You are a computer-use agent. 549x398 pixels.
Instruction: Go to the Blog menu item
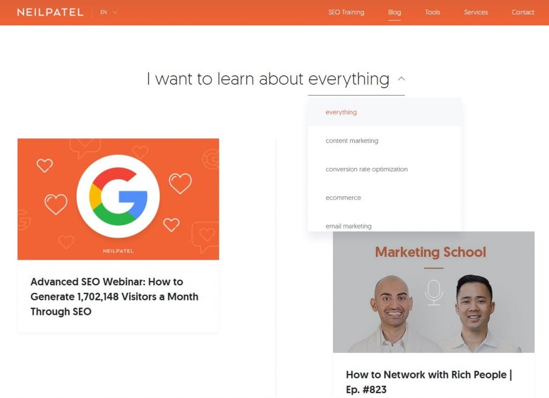tap(395, 12)
